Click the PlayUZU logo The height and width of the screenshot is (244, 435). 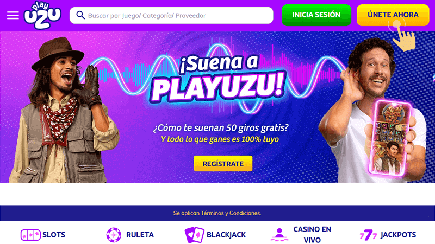pos(42,15)
